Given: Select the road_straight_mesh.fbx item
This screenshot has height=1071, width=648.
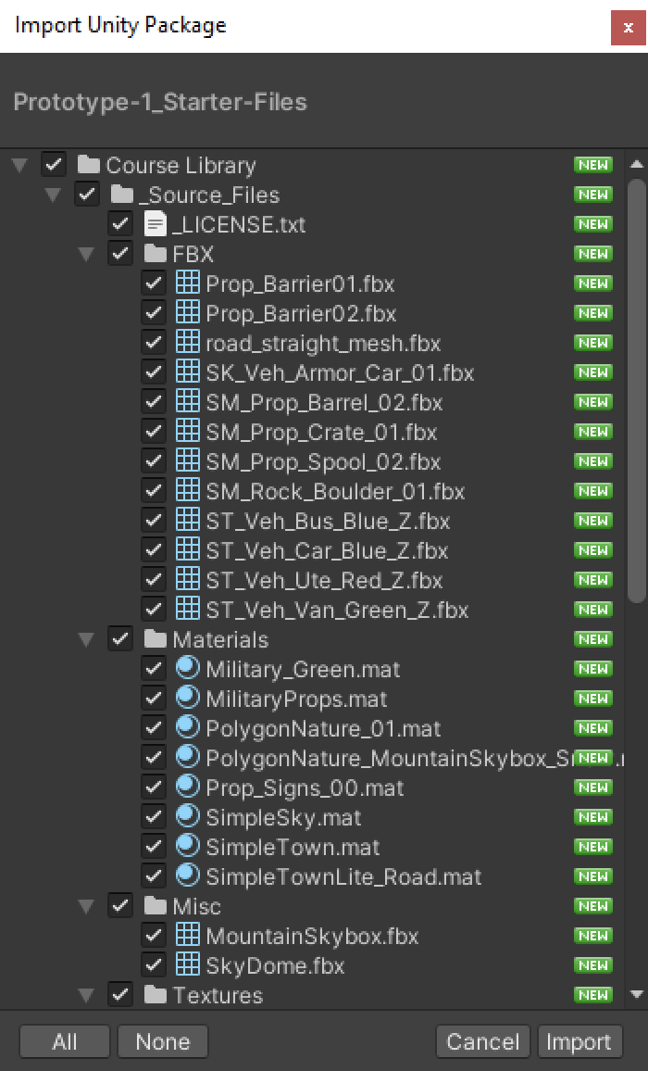Looking at the screenshot, I should pyautogui.click(x=322, y=343).
